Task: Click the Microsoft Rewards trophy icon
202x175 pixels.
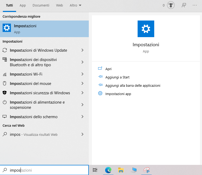Action: 171,5
